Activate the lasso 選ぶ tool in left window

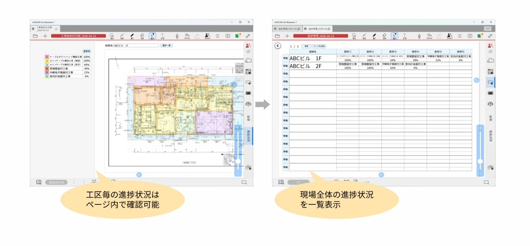[152, 36]
